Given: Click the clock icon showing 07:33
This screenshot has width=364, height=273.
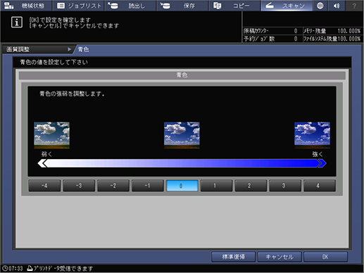Looking at the screenshot, I should (5, 268).
